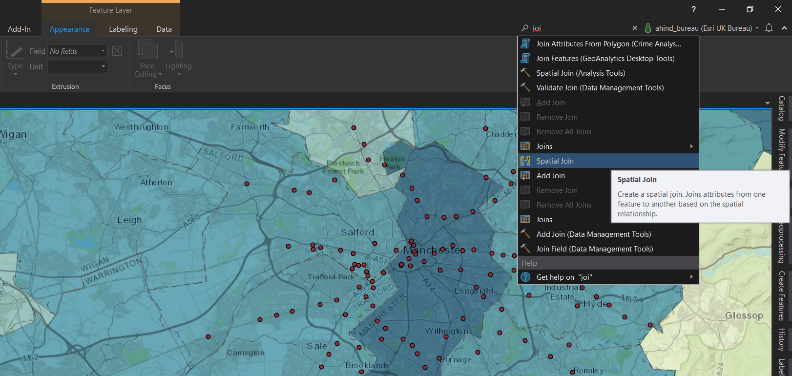
Task: Open the Create Features side pane tab
Action: (x=781, y=295)
